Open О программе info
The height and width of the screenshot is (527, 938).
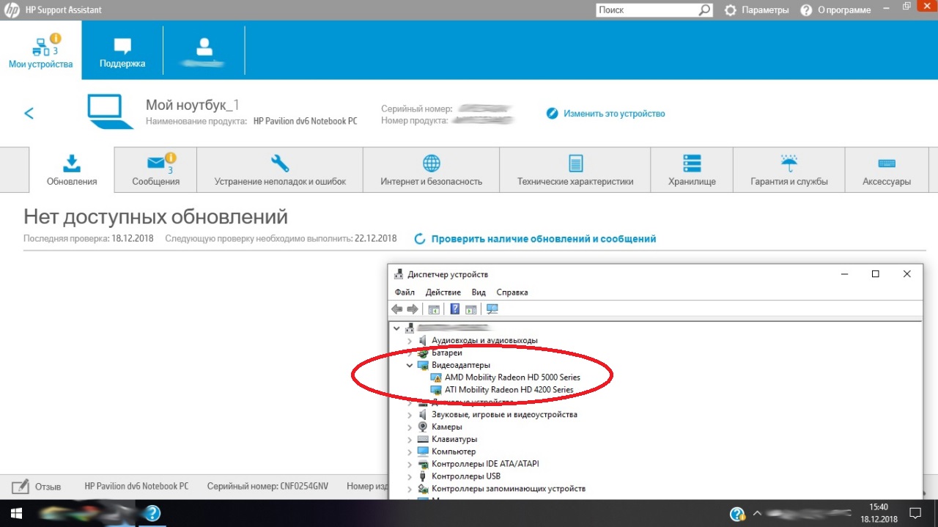(x=835, y=10)
